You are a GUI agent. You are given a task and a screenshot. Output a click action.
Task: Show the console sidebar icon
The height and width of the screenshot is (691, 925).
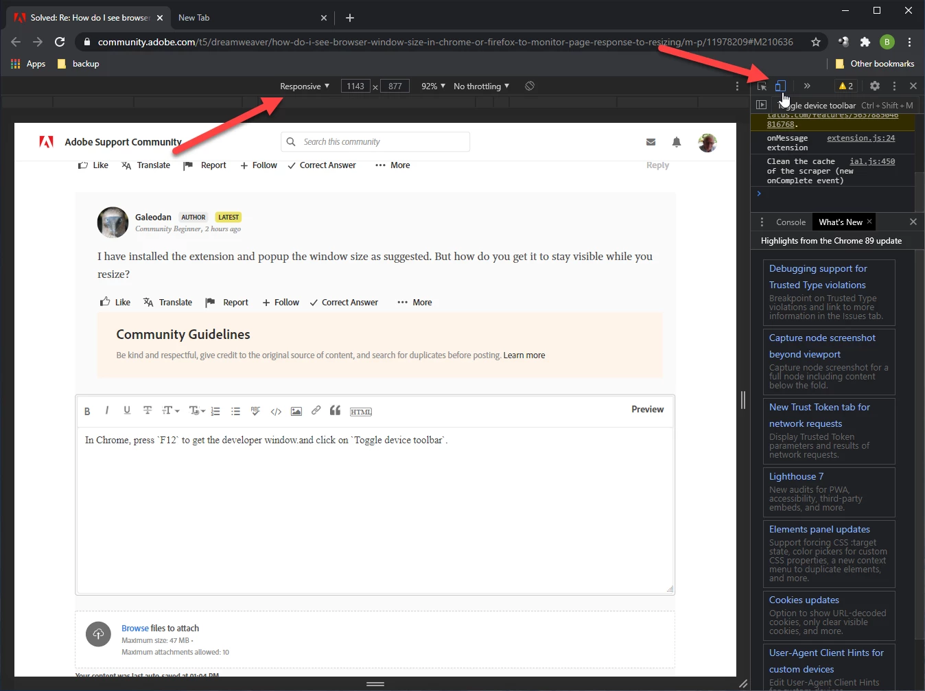pos(761,105)
